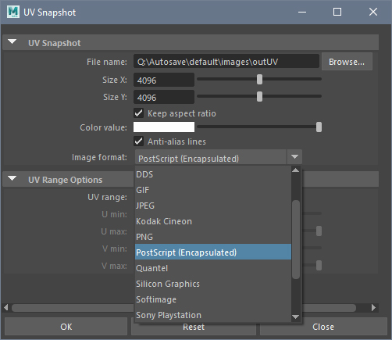
Task: Click OK to save the UV snapshot
Action: coord(66,327)
